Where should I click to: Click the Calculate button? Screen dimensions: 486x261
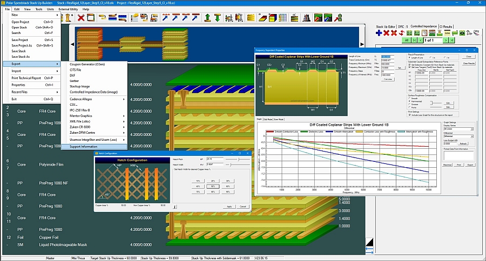tap(388, 79)
